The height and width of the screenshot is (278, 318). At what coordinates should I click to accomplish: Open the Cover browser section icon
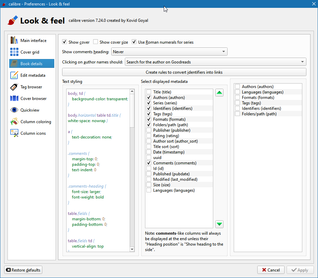point(14,98)
